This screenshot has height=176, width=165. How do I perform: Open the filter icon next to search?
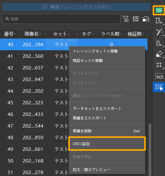pyautogui.click(x=126, y=19)
